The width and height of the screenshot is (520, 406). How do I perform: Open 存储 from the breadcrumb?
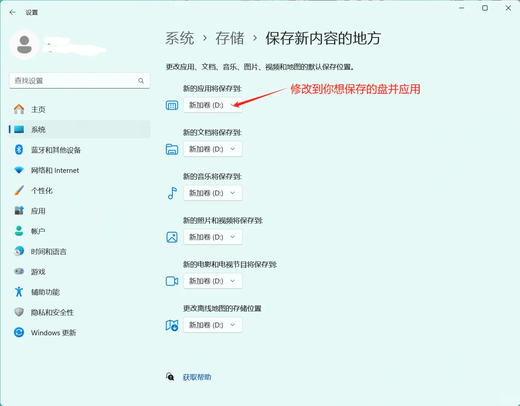[x=230, y=38]
